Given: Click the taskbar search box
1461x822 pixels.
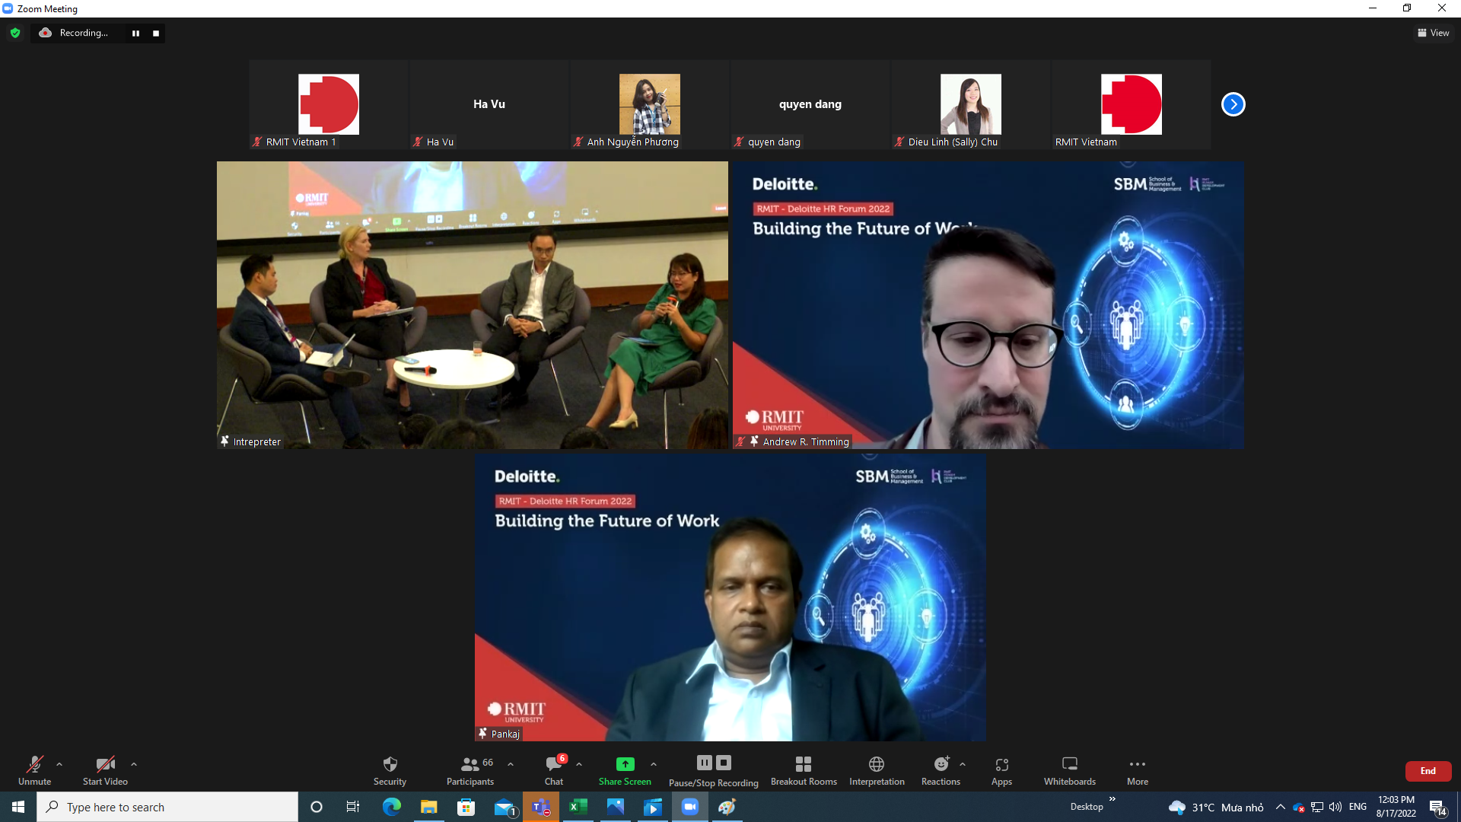Looking at the screenshot, I should [x=167, y=807].
